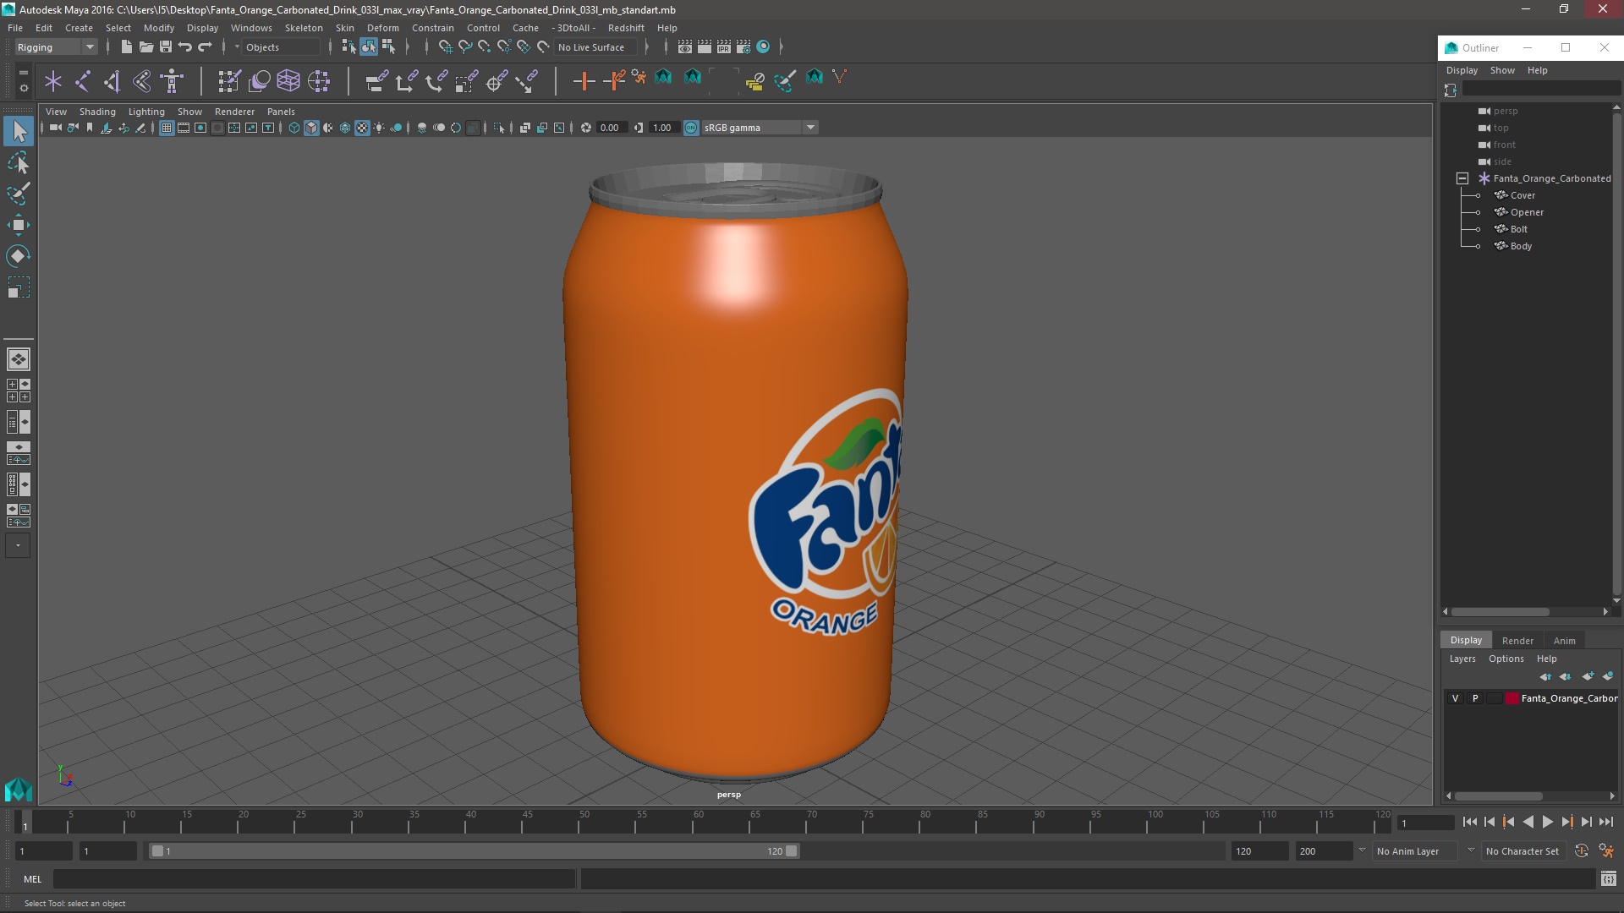The height and width of the screenshot is (913, 1624).
Task: Open the Redshift menu
Action: pyautogui.click(x=626, y=28)
